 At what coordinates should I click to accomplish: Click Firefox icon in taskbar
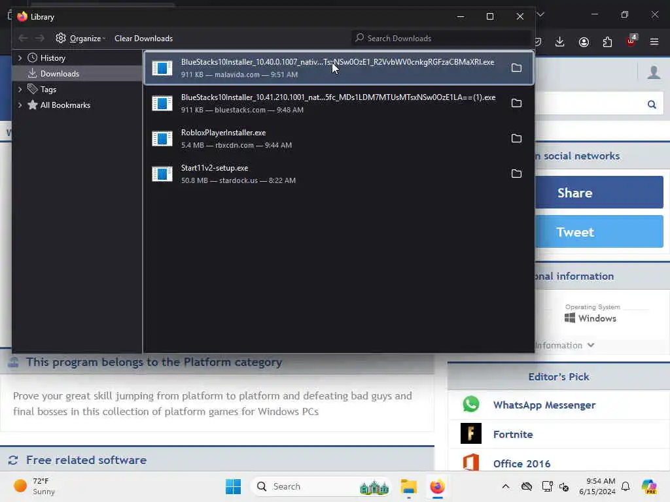[x=437, y=486]
